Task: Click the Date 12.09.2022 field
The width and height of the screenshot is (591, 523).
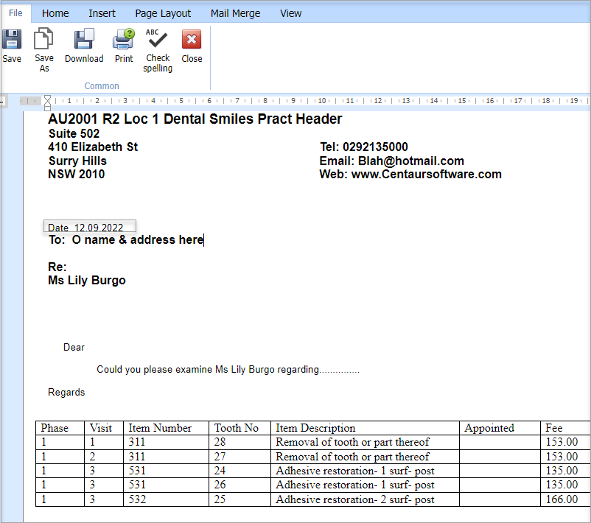Action: [x=90, y=226]
